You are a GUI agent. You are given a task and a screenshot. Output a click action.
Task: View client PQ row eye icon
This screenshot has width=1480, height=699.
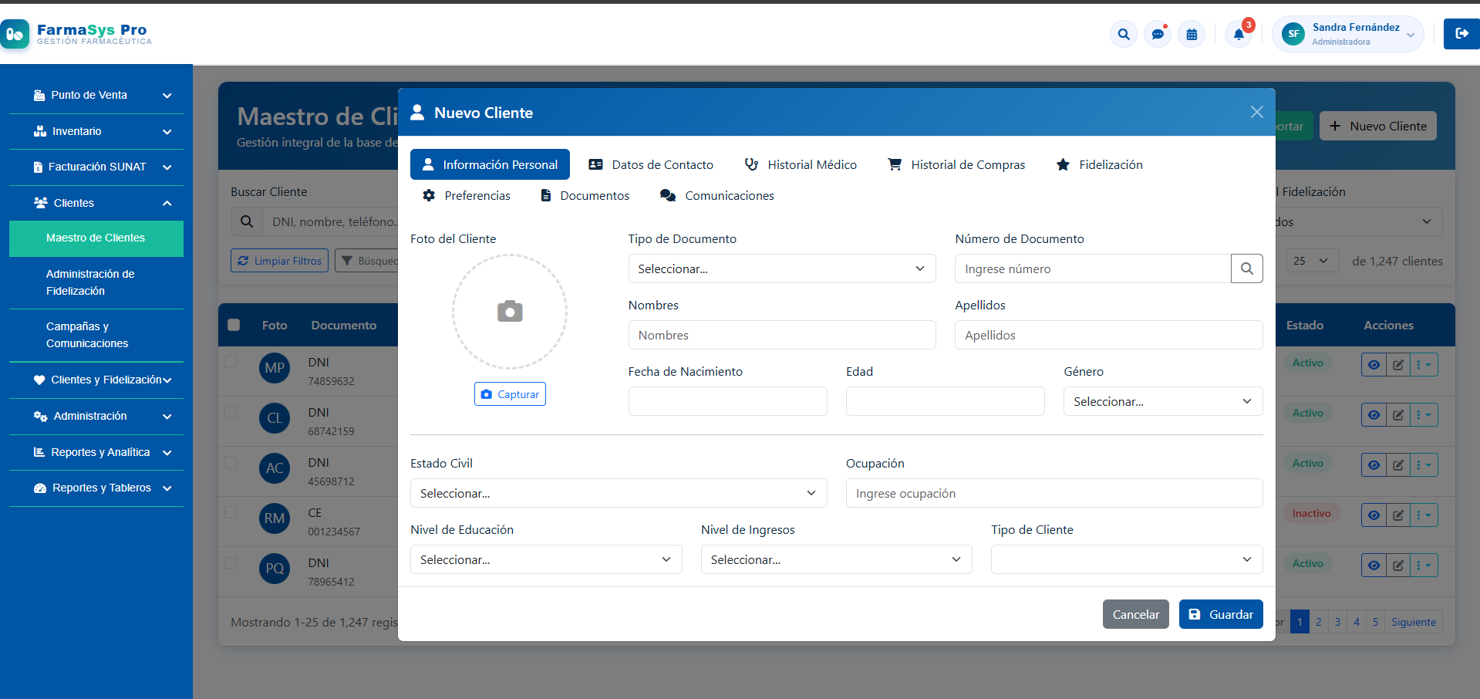point(1374,566)
